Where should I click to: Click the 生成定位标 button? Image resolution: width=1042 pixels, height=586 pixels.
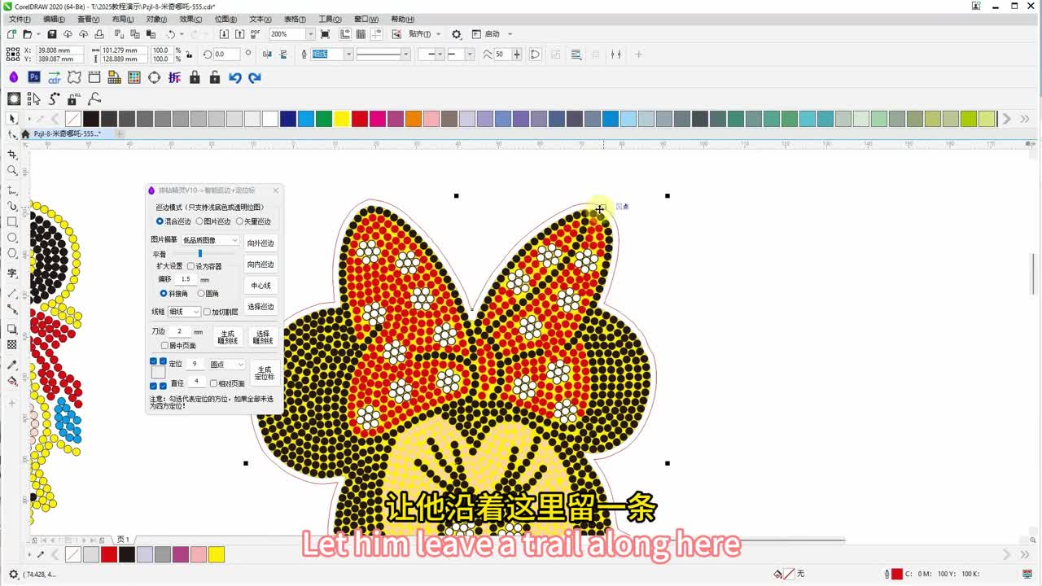264,373
